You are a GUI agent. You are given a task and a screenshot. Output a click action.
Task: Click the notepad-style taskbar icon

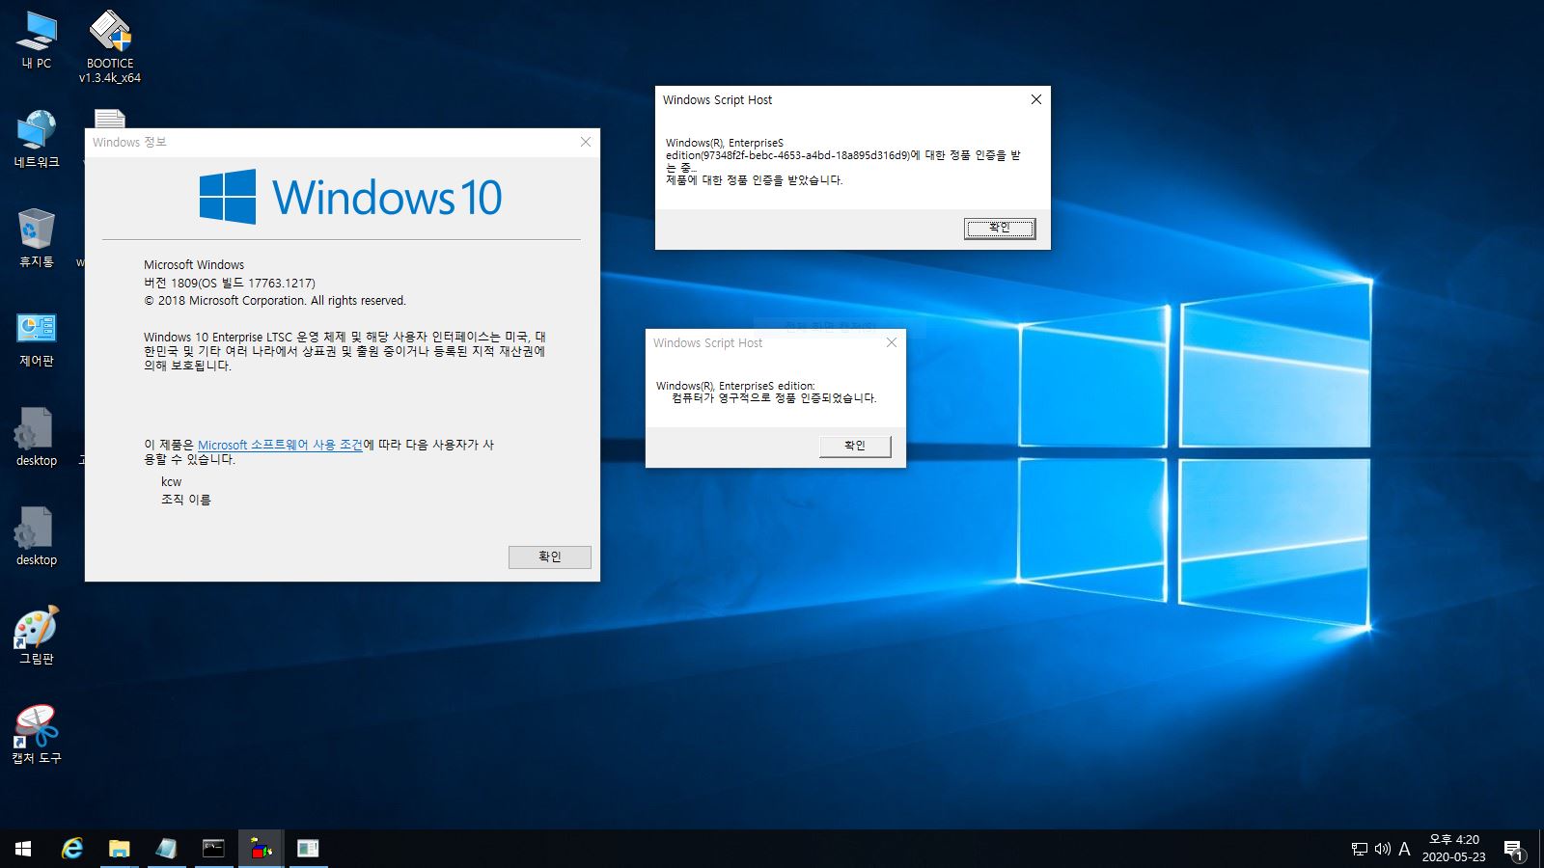pyautogui.click(x=166, y=849)
